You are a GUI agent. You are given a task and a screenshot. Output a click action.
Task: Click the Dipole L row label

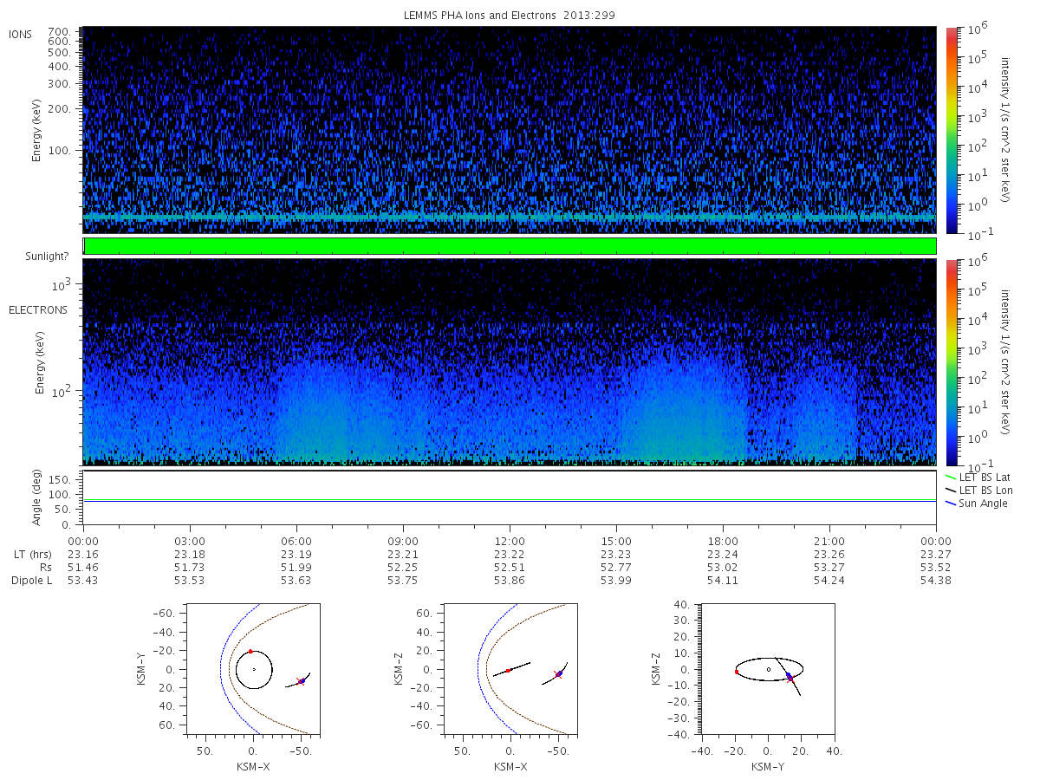click(31, 580)
